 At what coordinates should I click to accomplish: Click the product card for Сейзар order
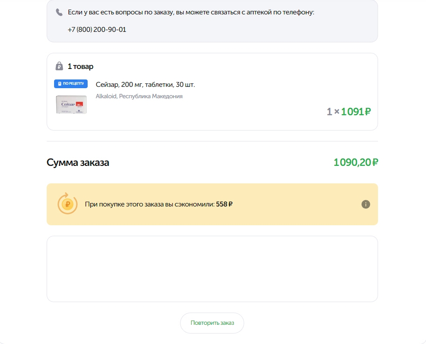(x=212, y=92)
